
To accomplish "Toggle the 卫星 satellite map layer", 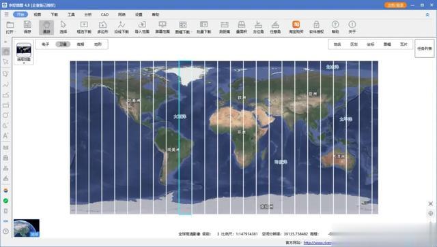I will click(63, 44).
